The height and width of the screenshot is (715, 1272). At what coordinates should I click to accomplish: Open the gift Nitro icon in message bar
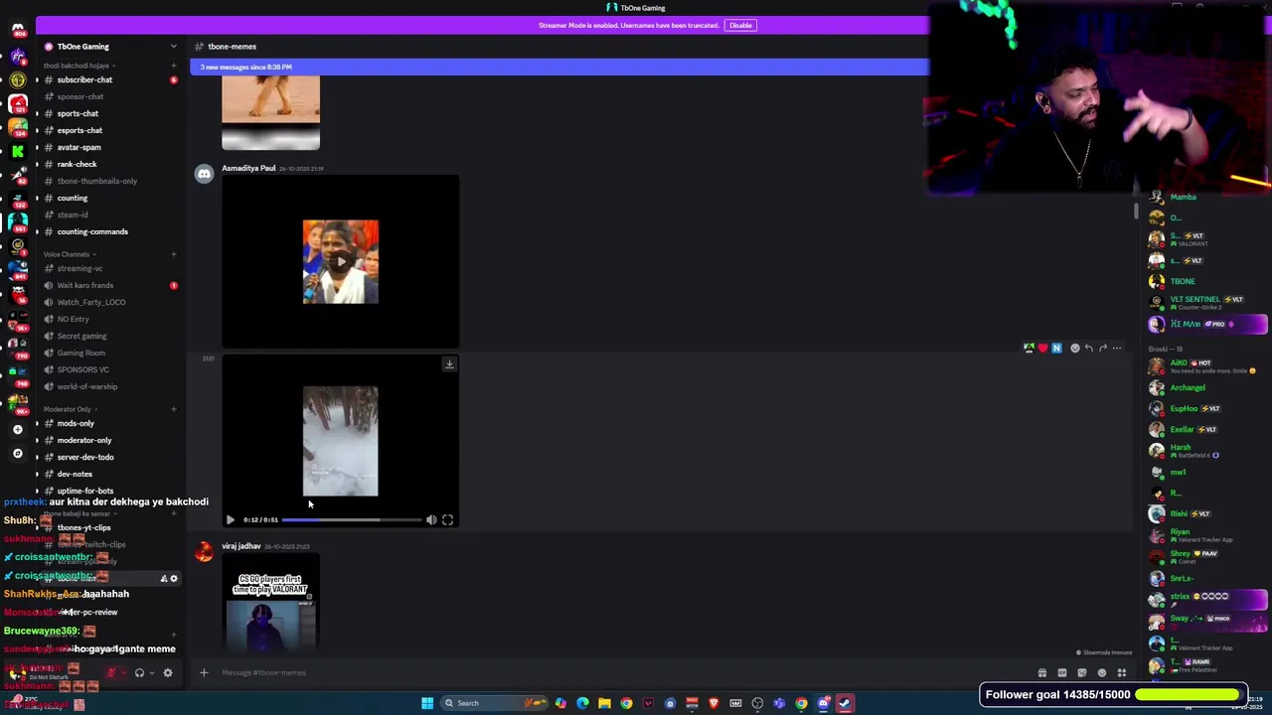[1042, 672]
